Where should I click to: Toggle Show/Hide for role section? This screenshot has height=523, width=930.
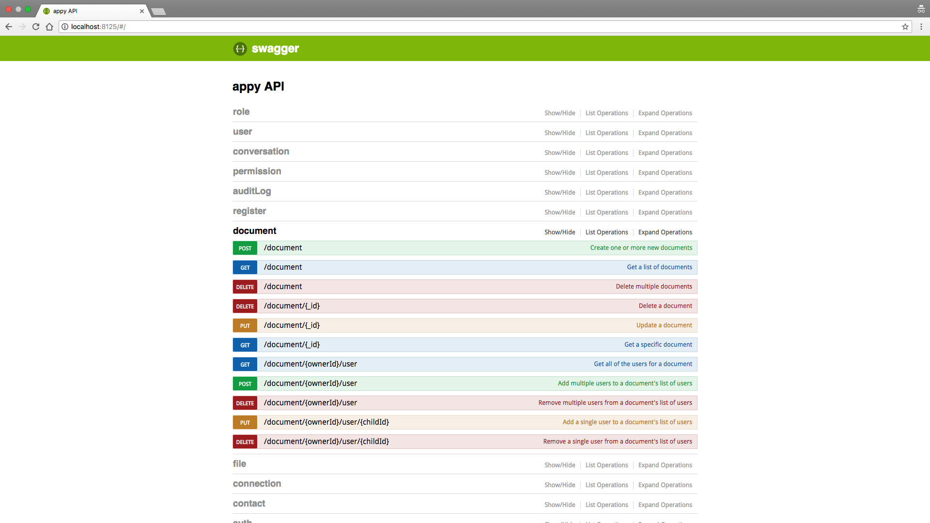point(559,113)
